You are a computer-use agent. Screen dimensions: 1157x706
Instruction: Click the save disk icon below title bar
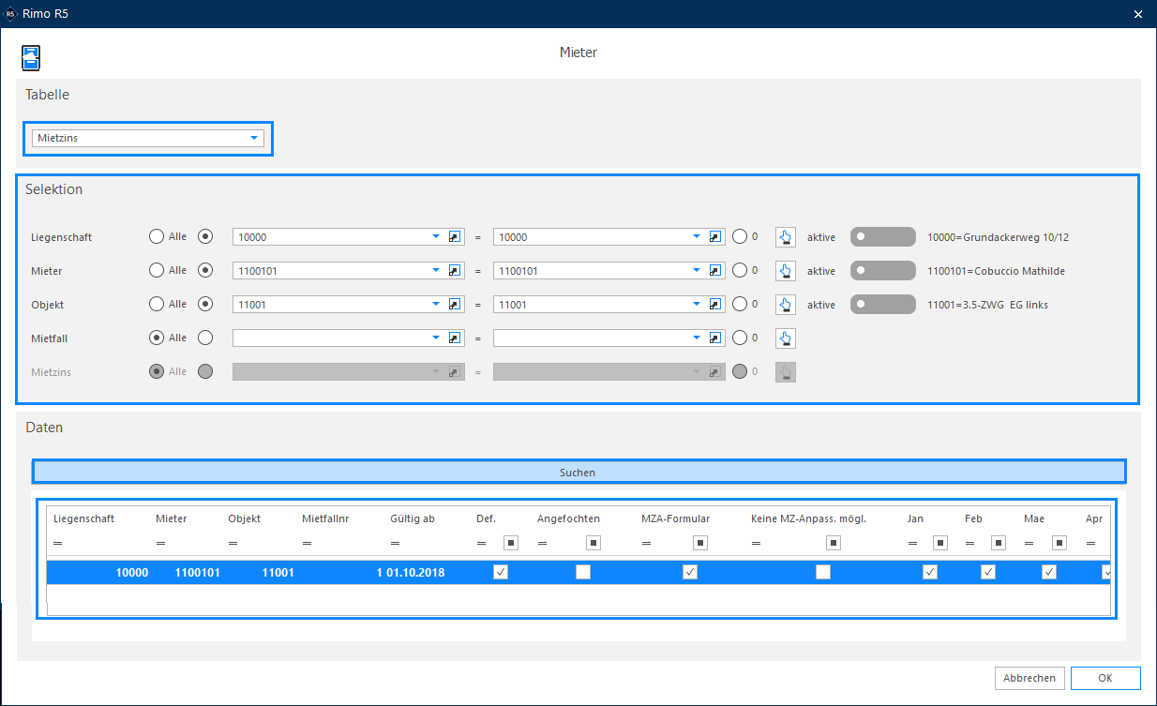(x=32, y=58)
